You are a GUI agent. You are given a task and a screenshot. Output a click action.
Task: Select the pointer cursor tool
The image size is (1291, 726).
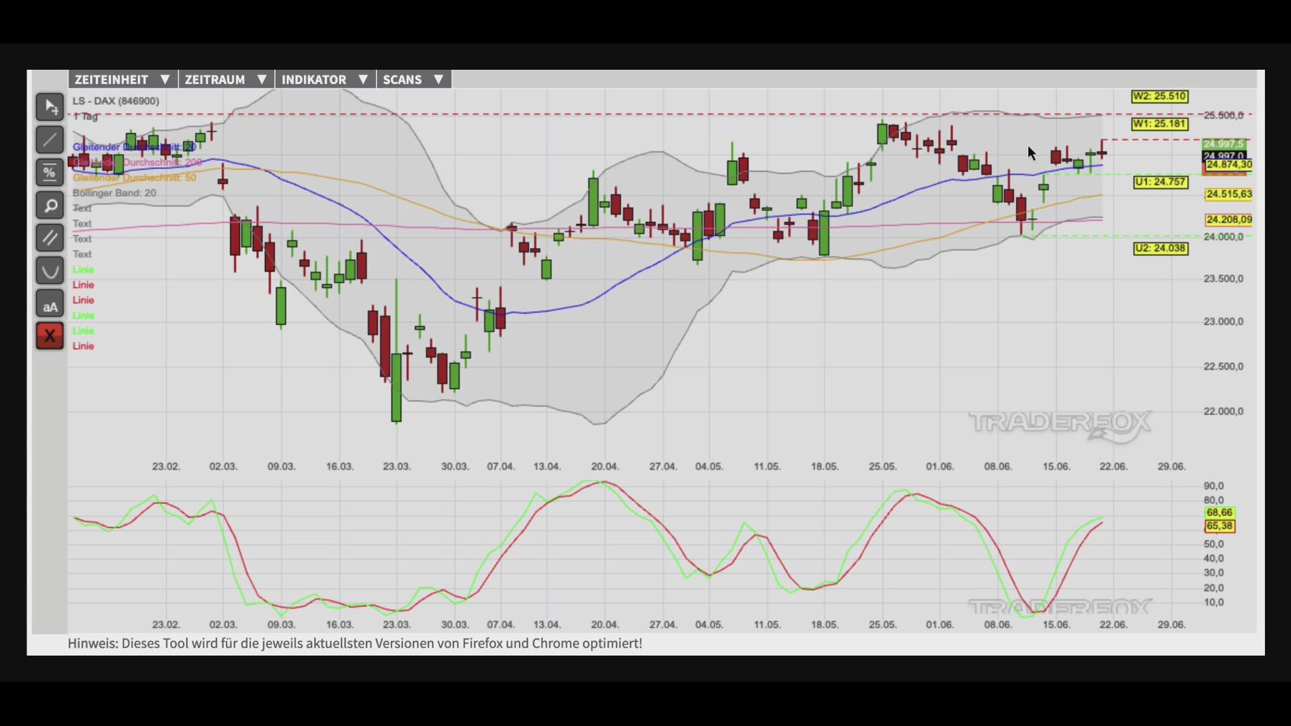point(50,107)
